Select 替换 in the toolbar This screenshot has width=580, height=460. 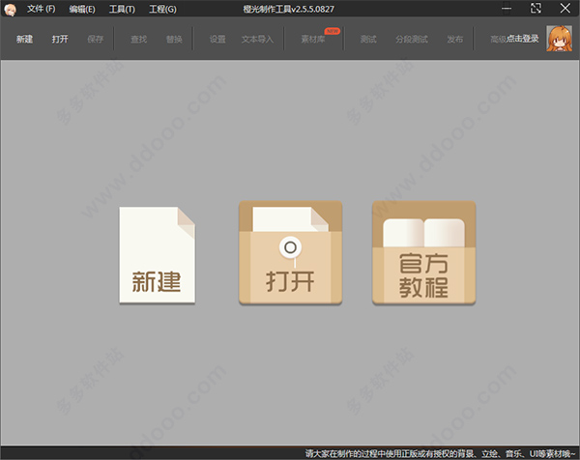click(174, 40)
